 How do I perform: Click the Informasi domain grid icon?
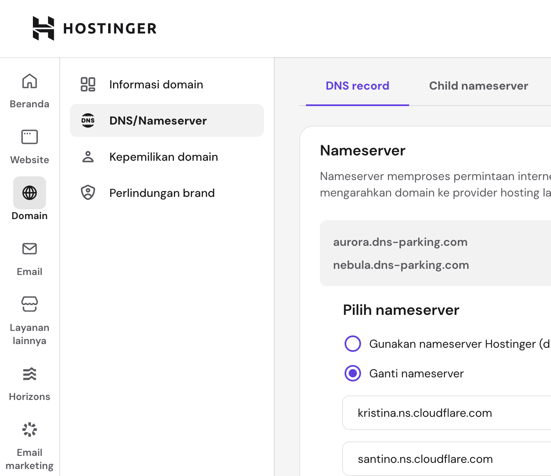coord(88,84)
